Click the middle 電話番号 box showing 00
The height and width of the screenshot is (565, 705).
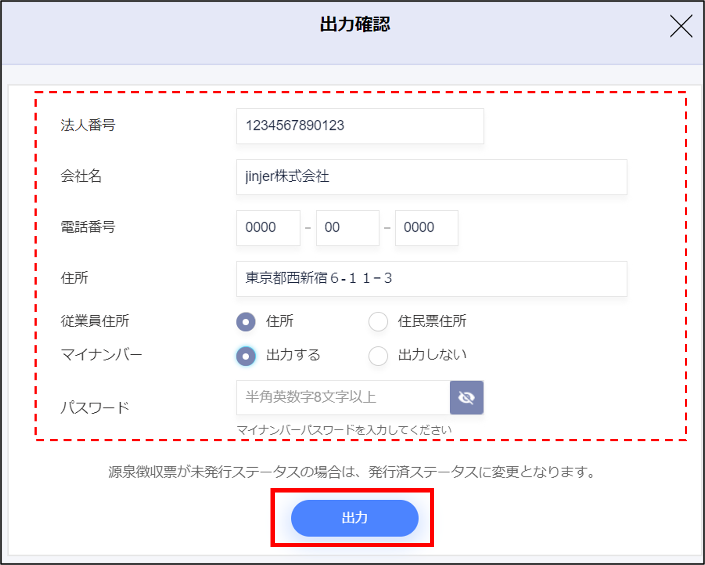(x=347, y=228)
